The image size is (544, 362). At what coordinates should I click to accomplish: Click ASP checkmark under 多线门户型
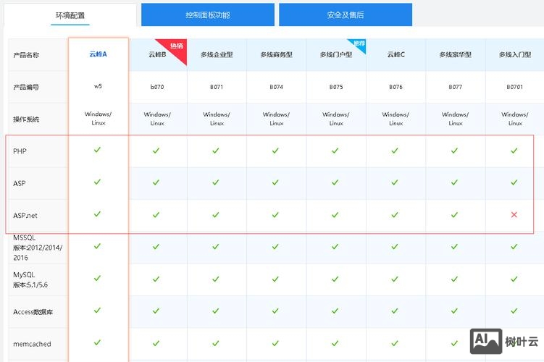pos(335,182)
